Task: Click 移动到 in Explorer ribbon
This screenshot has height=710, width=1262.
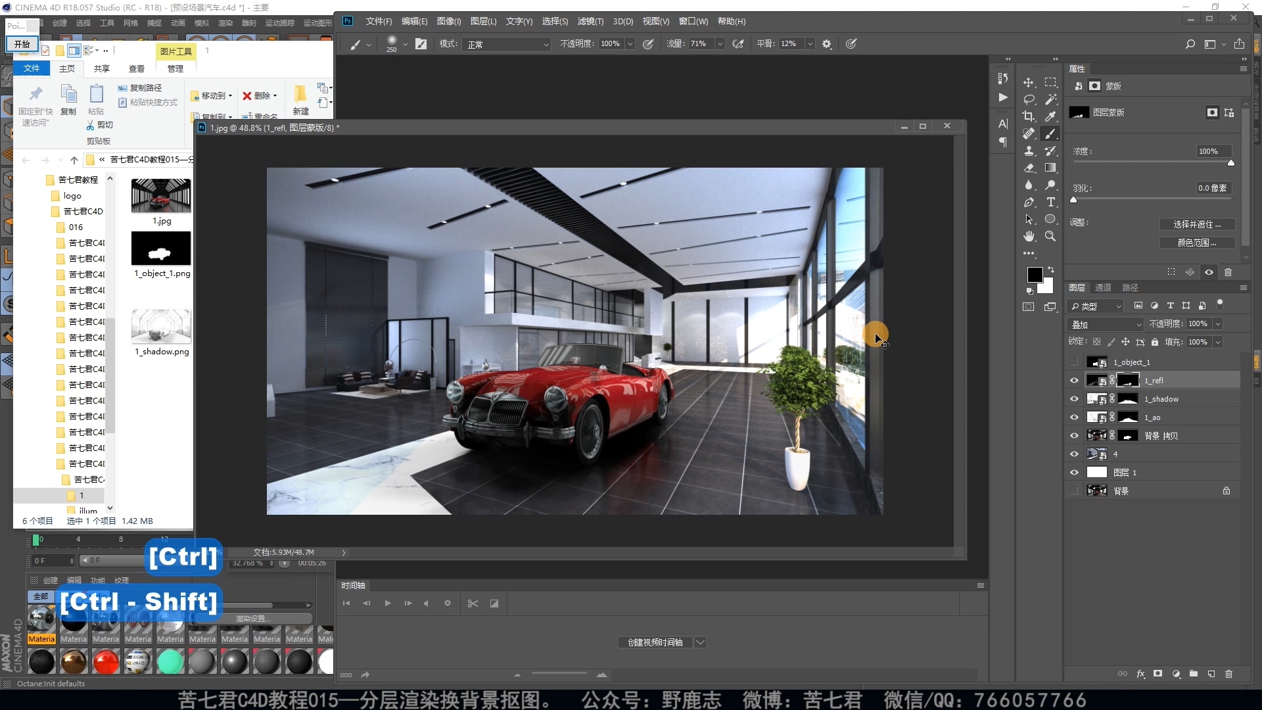Action: point(212,96)
